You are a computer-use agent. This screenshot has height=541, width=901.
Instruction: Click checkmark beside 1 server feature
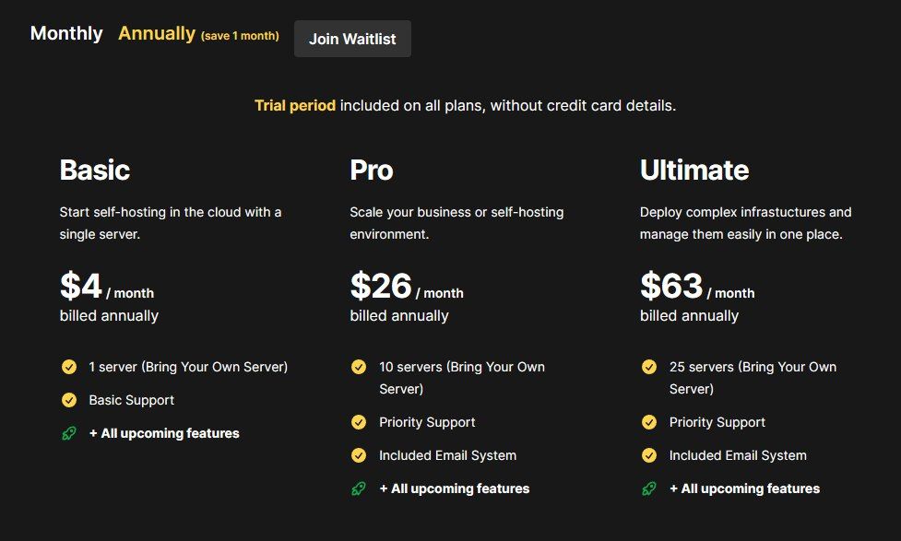coord(69,367)
